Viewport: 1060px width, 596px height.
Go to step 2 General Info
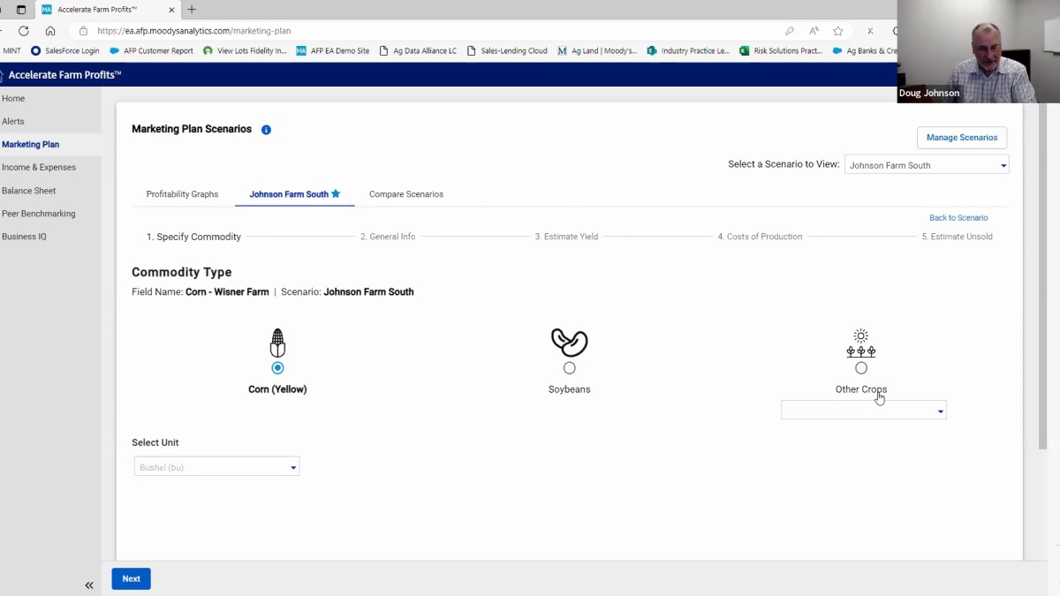coord(388,237)
